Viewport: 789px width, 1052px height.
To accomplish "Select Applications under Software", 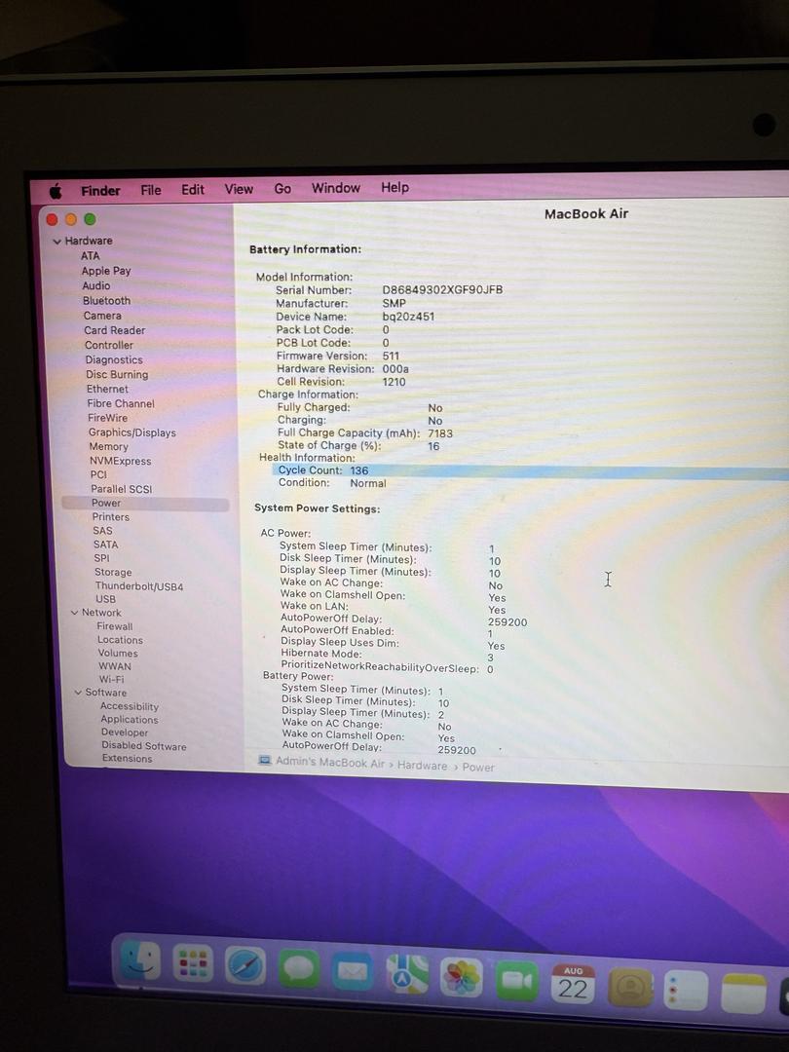I will click(x=130, y=719).
